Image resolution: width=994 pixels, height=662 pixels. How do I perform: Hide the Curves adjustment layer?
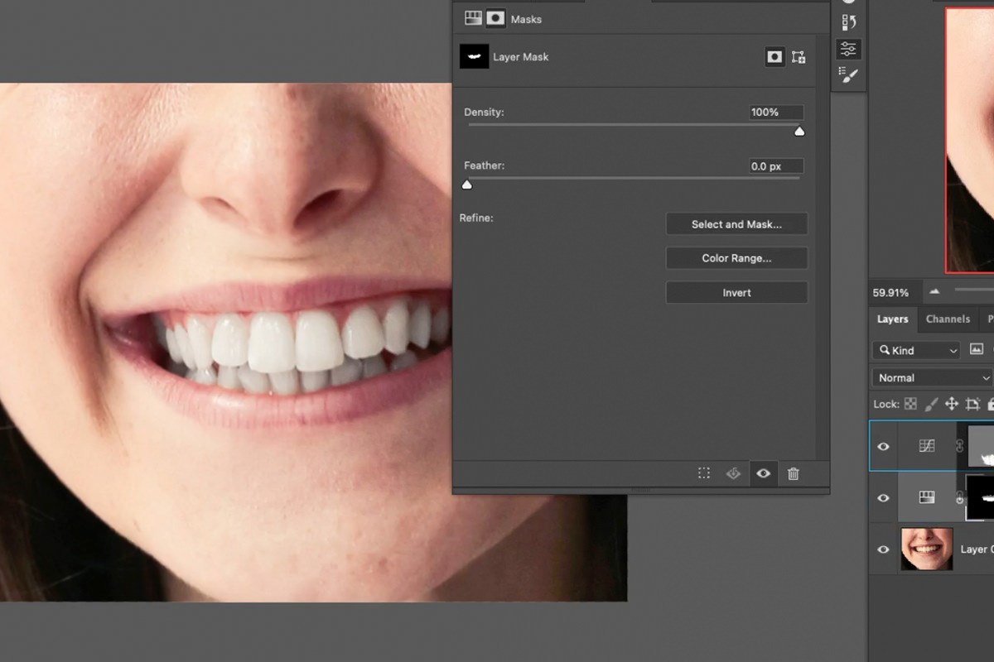coord(883,446)
